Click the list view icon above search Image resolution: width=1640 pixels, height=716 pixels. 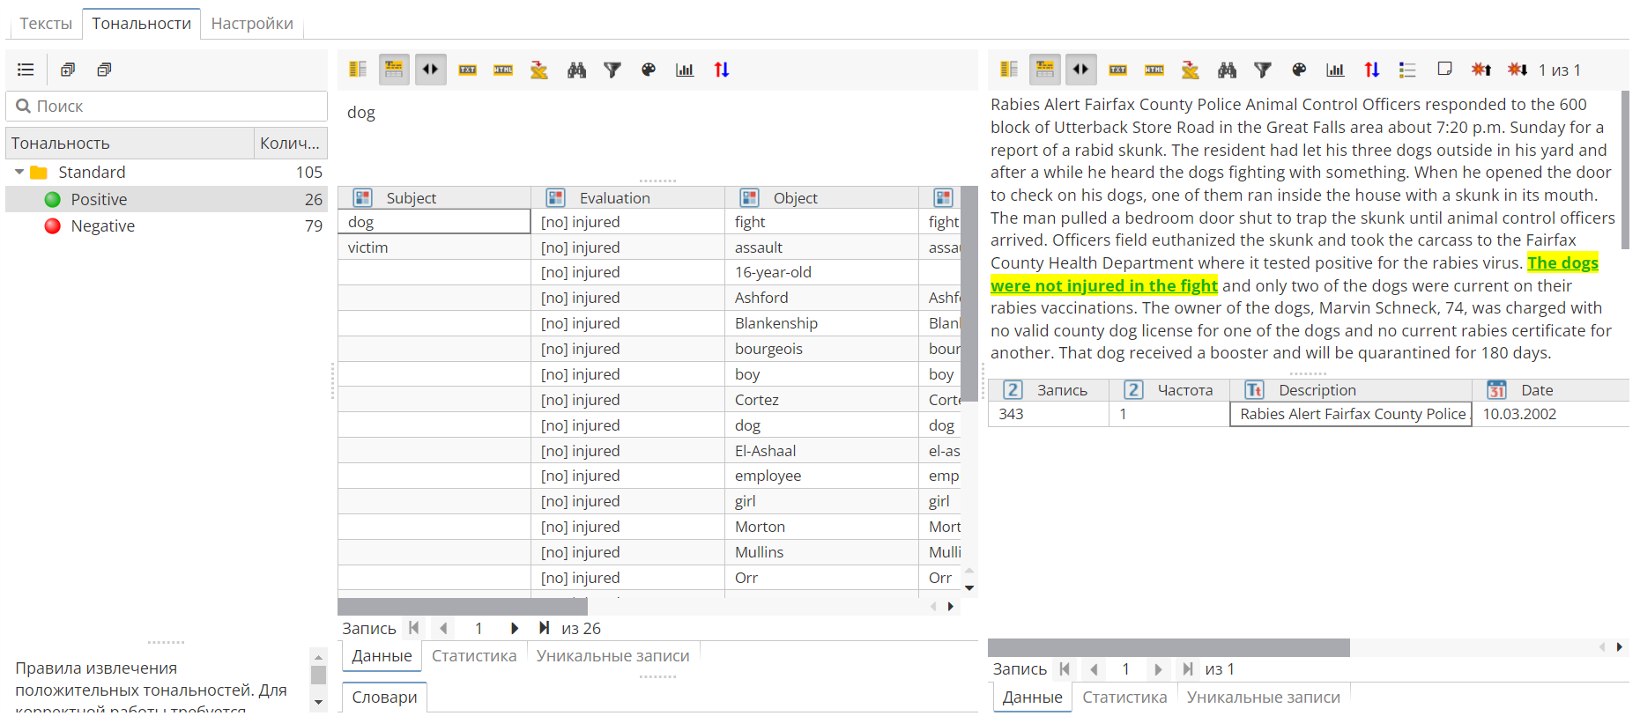[x=26, y=70]
